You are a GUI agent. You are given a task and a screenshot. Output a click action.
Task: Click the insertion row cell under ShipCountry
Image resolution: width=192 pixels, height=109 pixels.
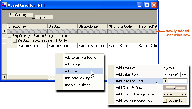(27, 31)
